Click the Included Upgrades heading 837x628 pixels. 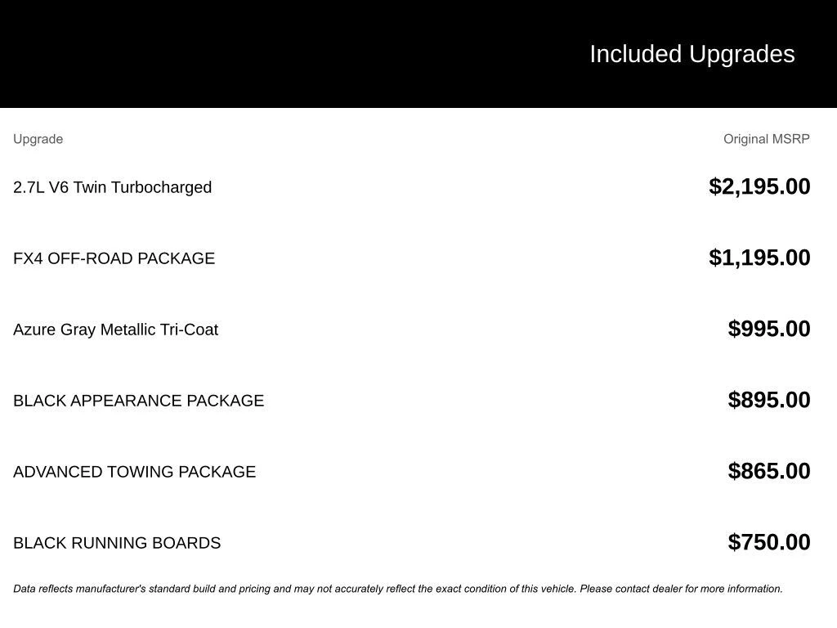click(x=692, y=54)
